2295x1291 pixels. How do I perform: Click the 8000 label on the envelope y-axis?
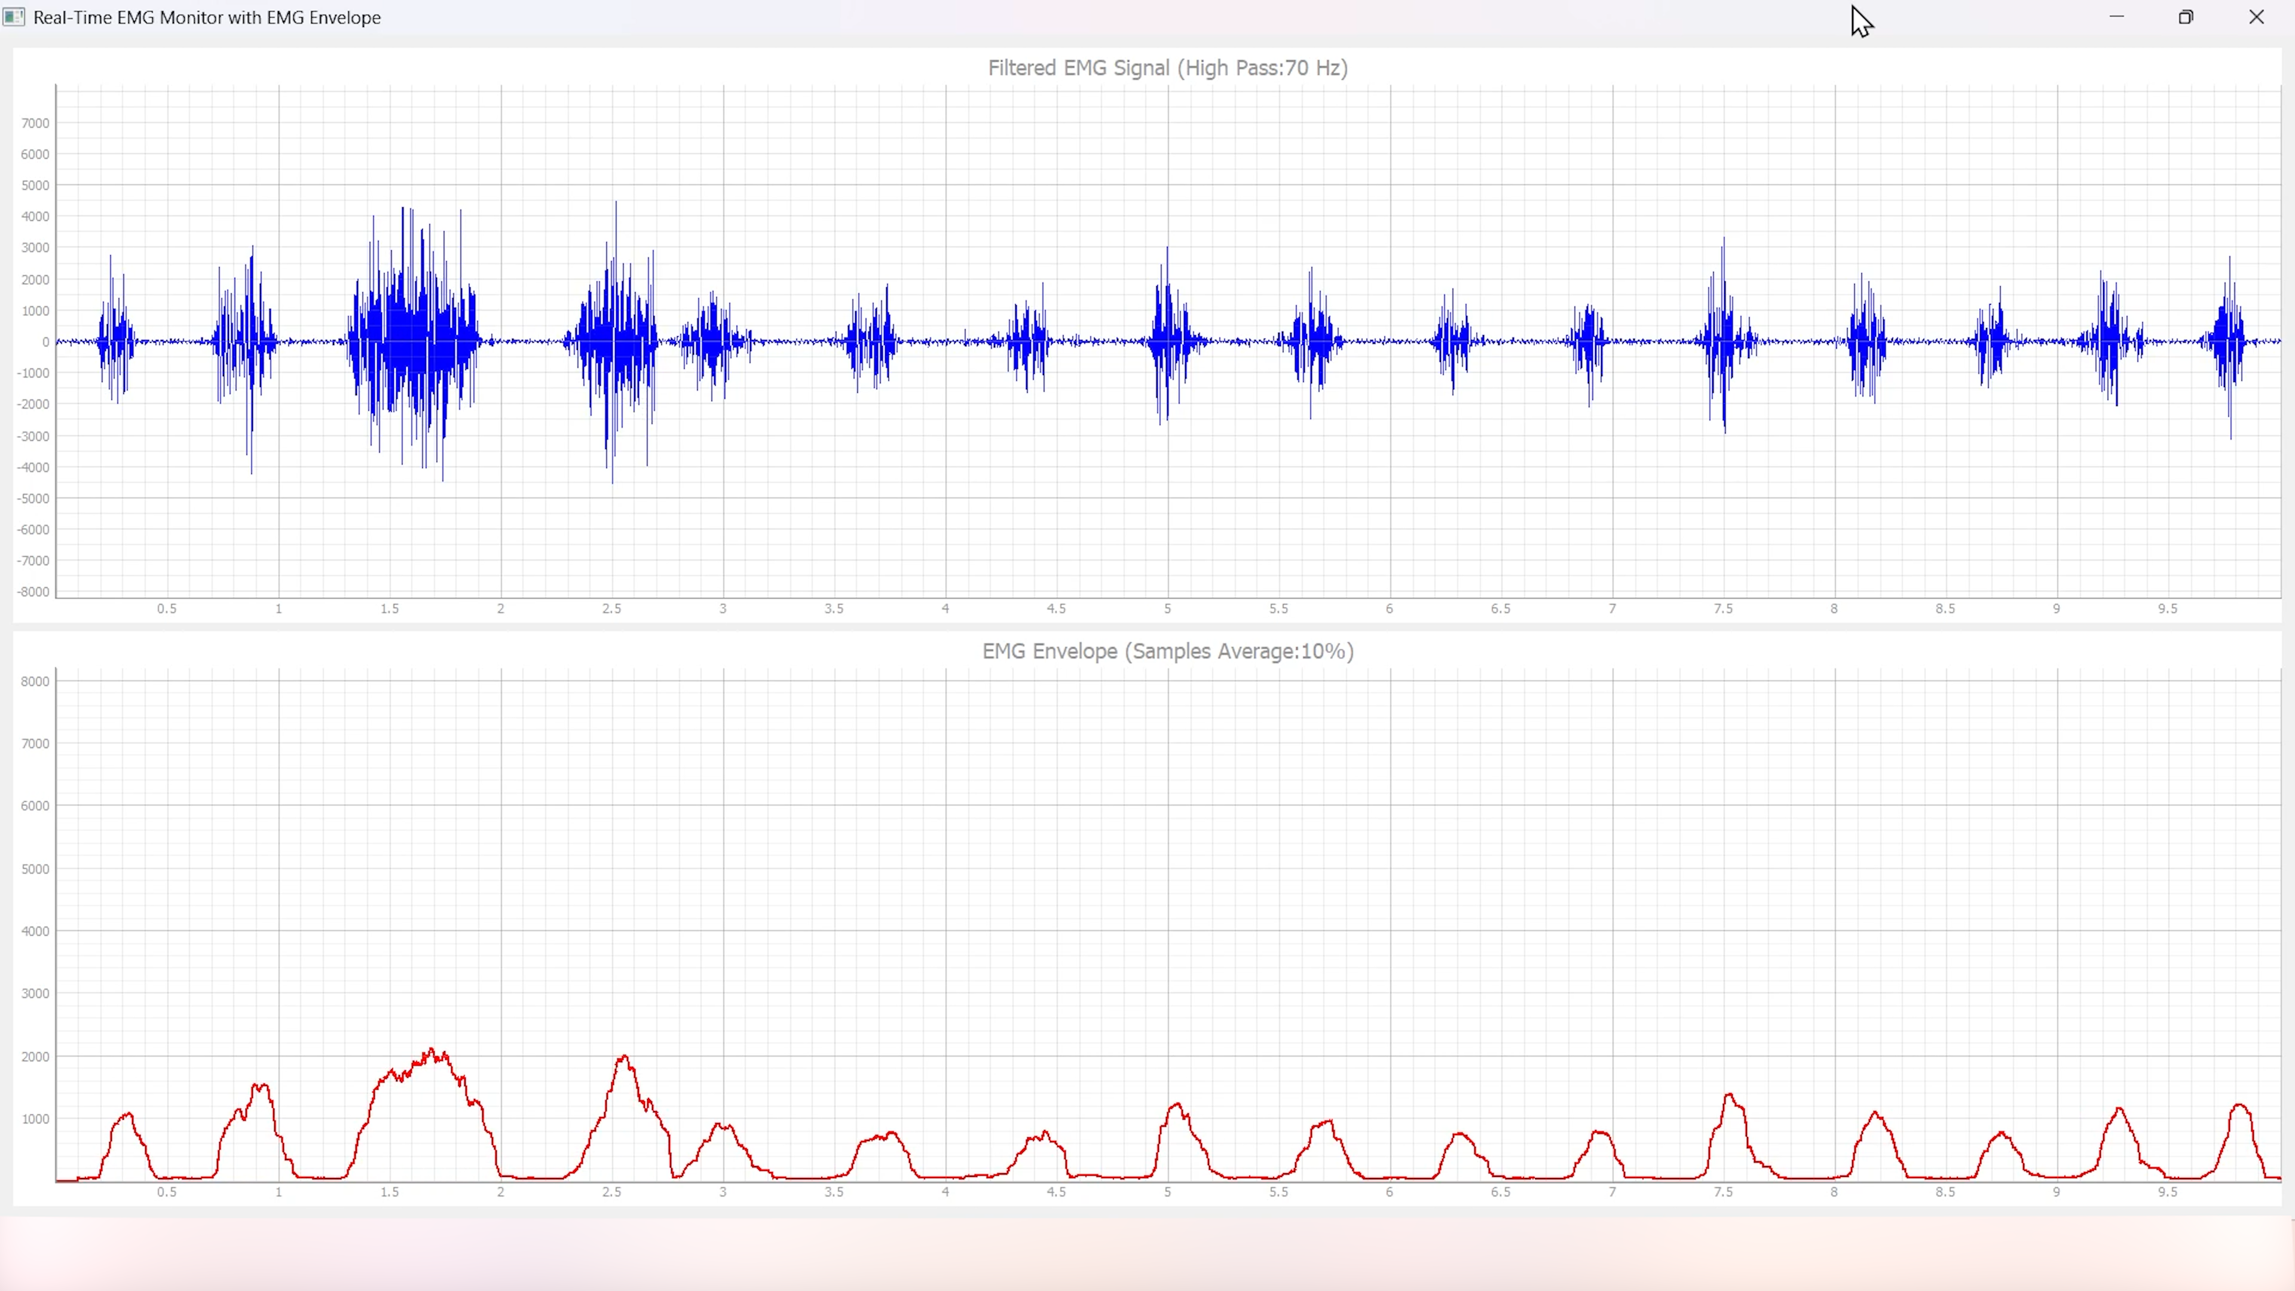(35, 681)
